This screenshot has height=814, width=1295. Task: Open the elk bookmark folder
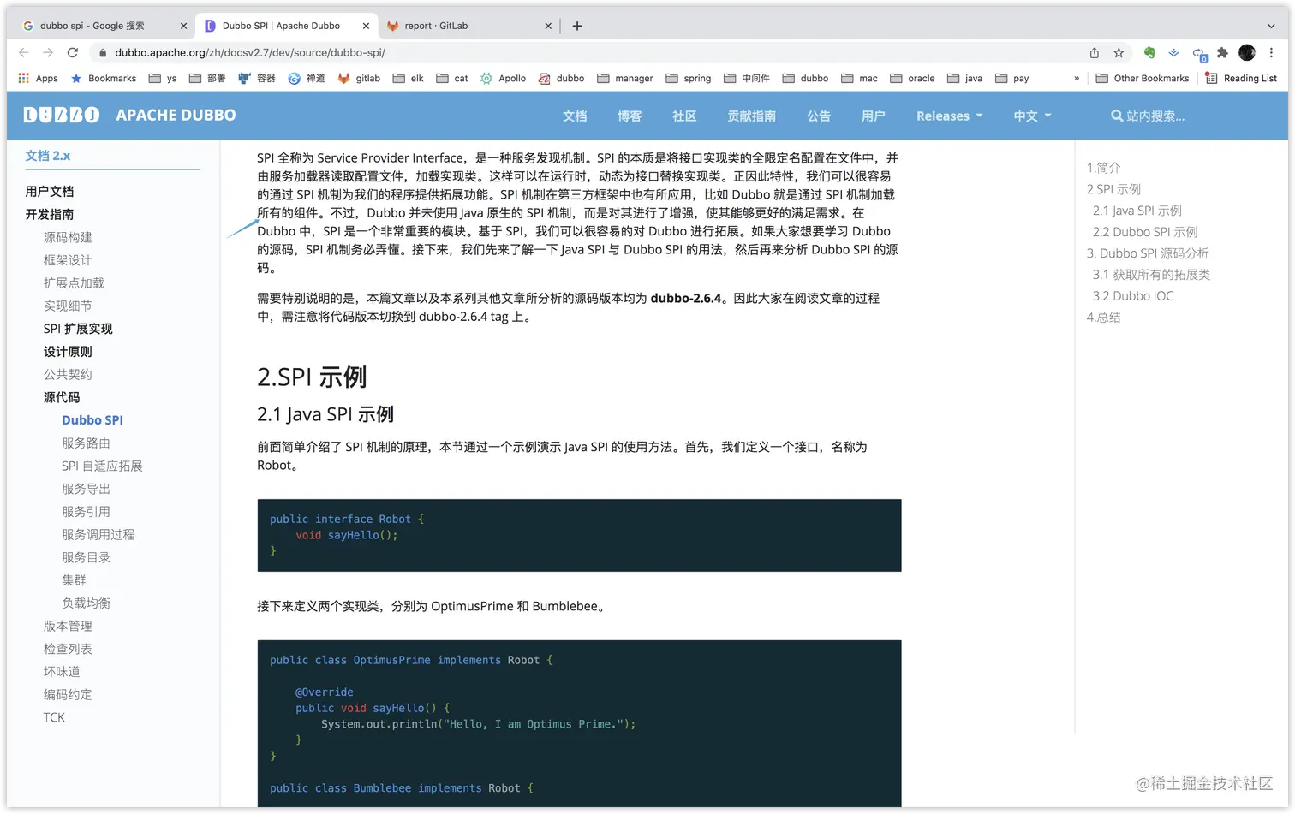tap(408, 78)
